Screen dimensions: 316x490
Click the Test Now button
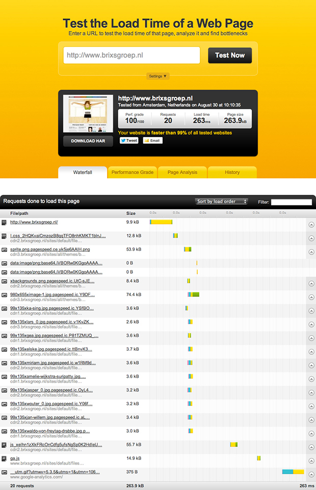(x=230, y=55)
